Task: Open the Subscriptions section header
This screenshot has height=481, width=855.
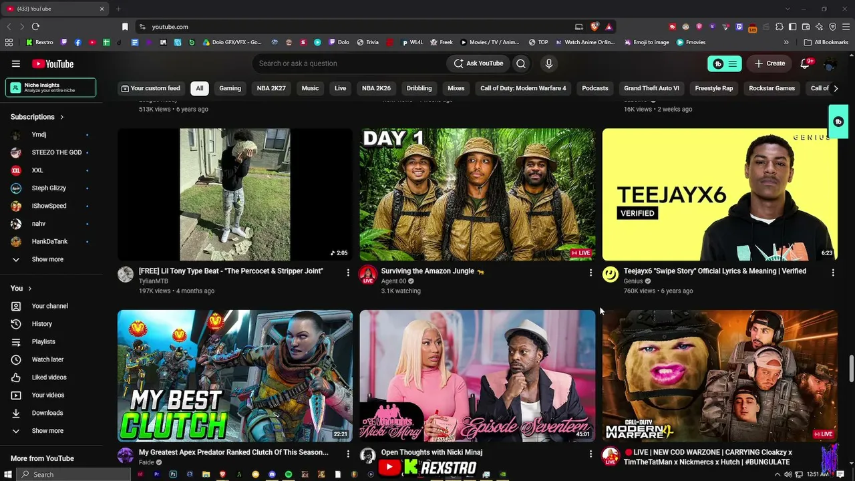Action: coord(37,117)
